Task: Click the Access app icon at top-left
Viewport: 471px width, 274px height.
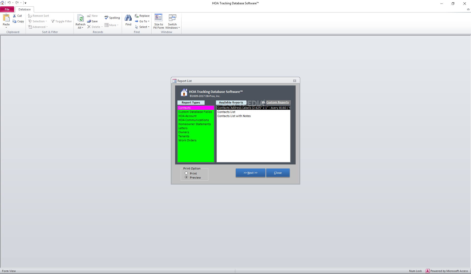Action: coord(3,3)
